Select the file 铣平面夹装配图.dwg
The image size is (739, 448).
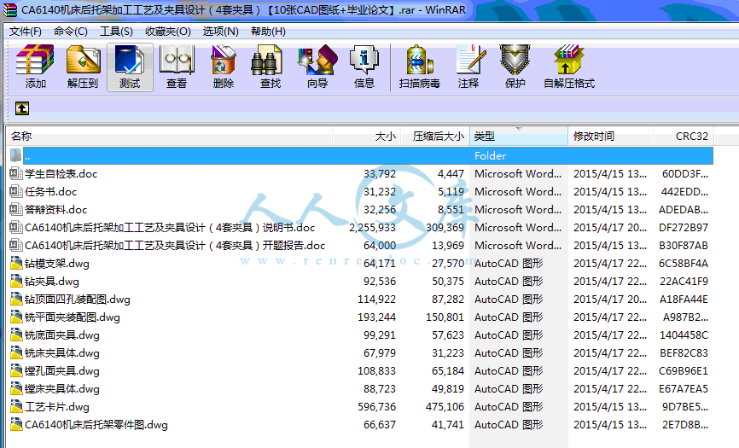coord(73,317)
